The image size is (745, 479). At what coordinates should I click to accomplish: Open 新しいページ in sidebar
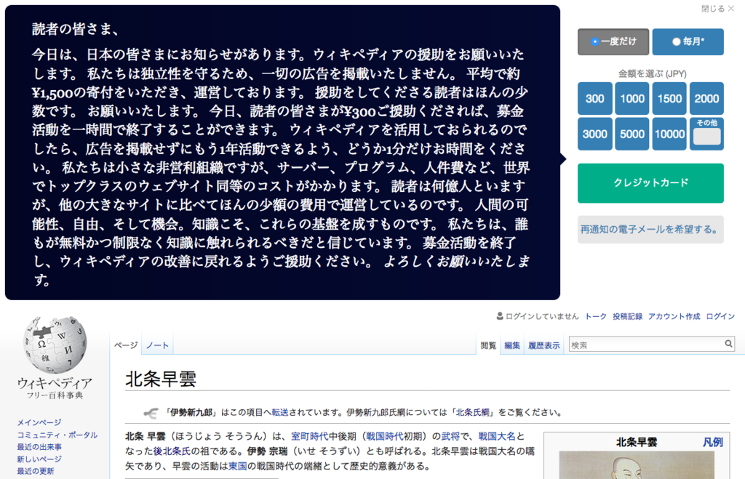click(x=39, y=459)
